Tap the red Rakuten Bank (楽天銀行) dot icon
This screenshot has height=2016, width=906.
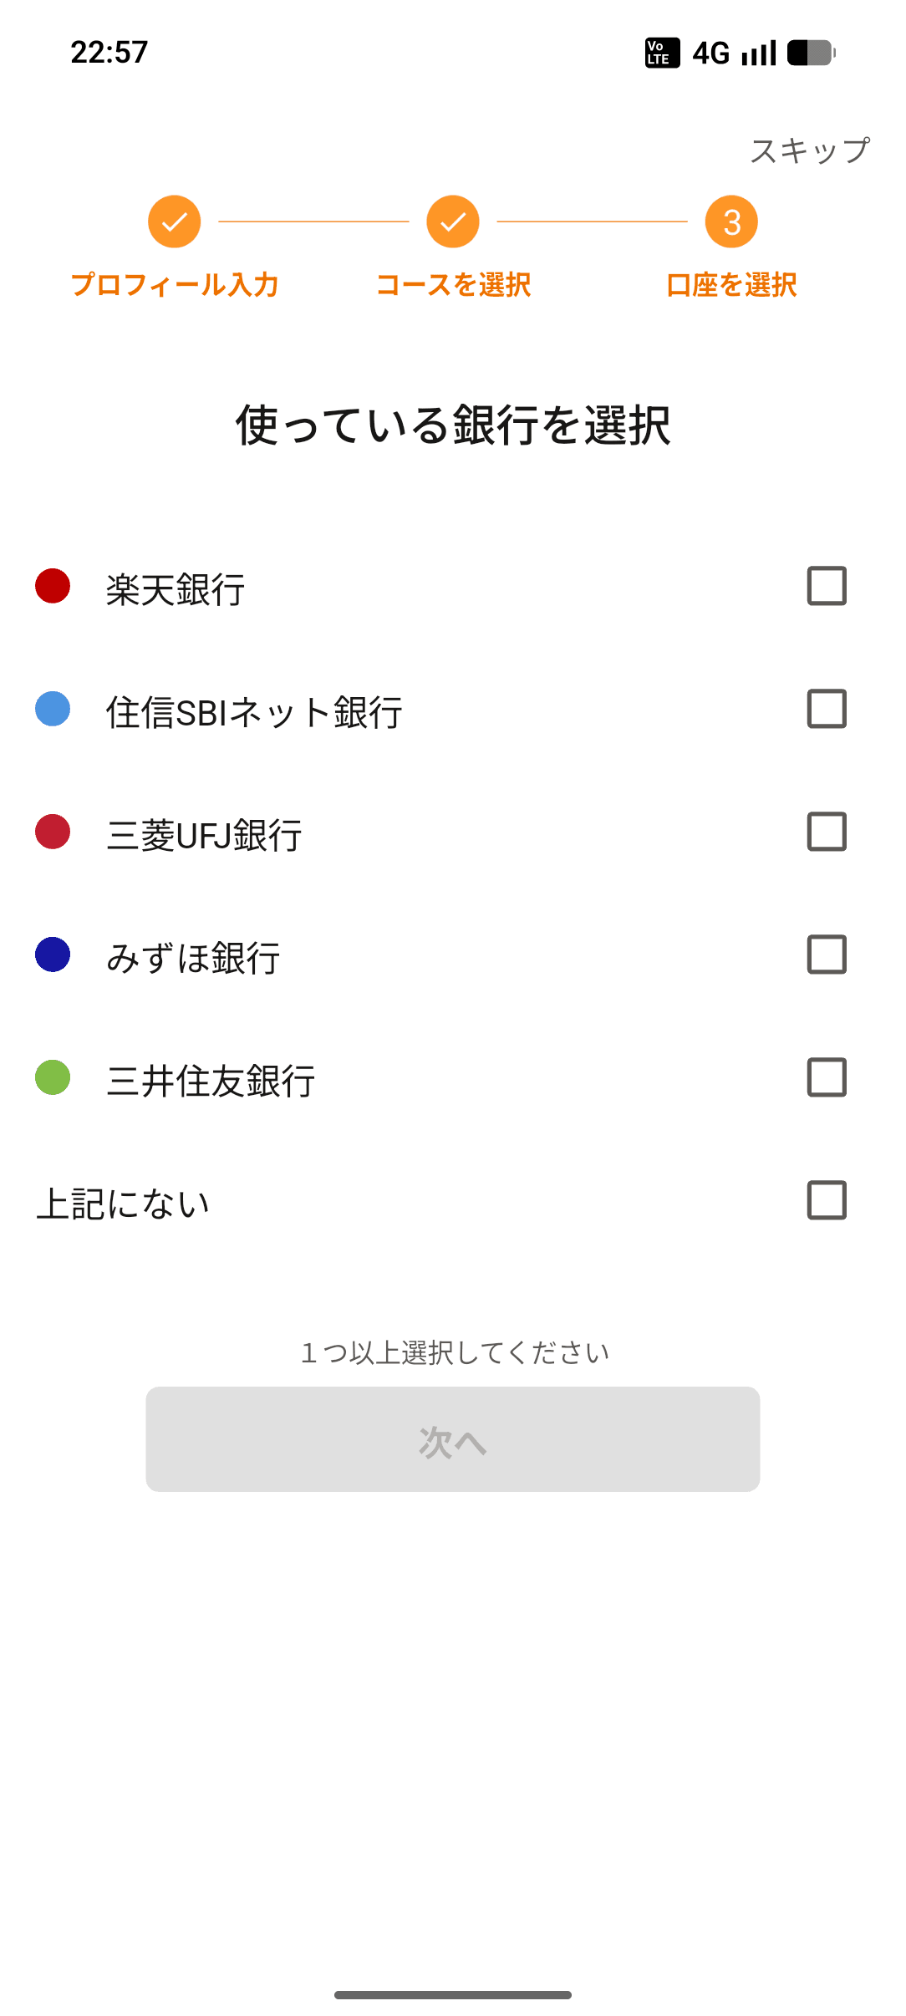tap(53, 586)
